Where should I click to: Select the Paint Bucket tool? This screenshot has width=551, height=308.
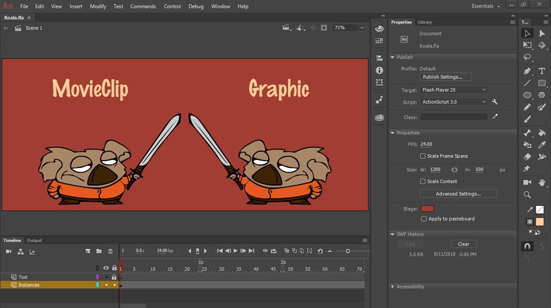tap(542, 133)
